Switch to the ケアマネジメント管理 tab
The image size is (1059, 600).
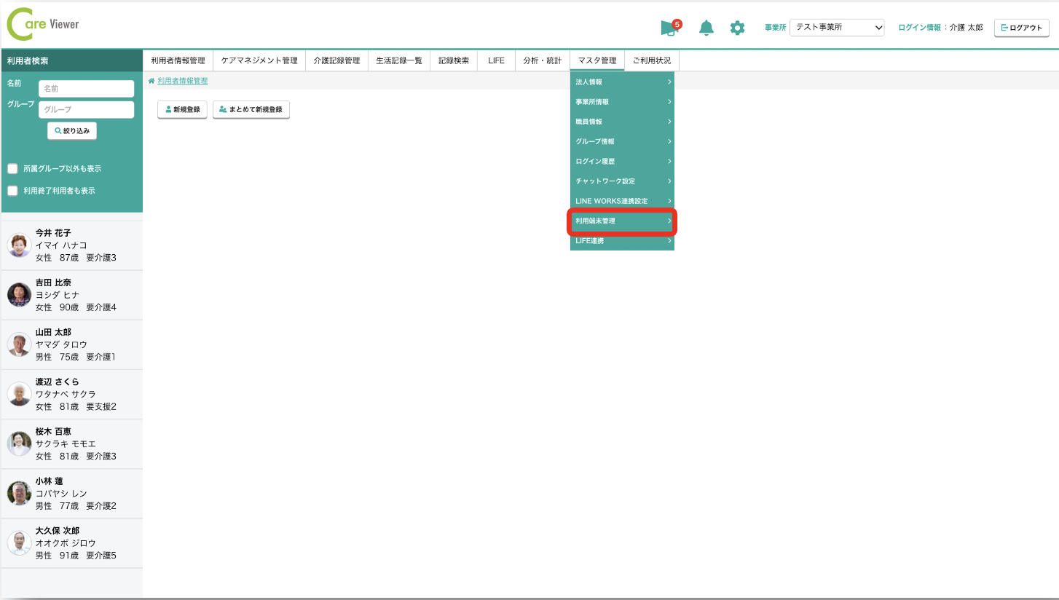259,60
